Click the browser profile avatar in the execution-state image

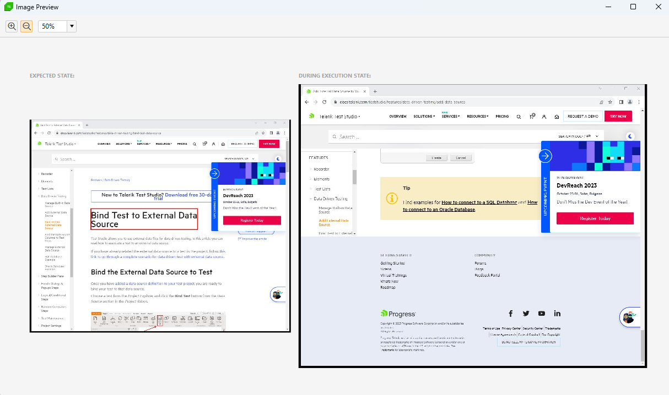pyautogui.click(x=629, y=102)
